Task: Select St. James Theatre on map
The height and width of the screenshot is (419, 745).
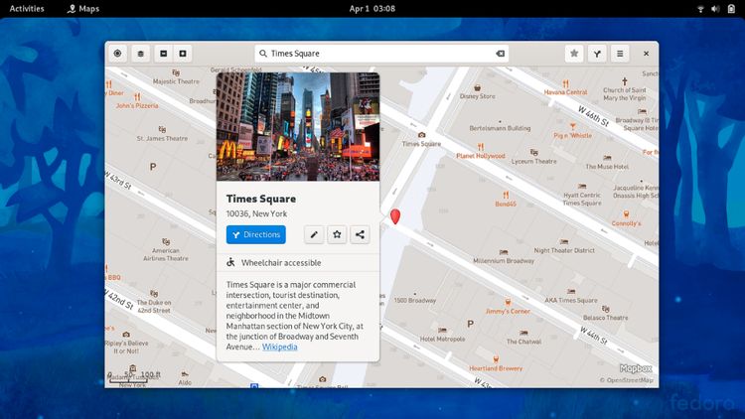Action: click(162, 138)
